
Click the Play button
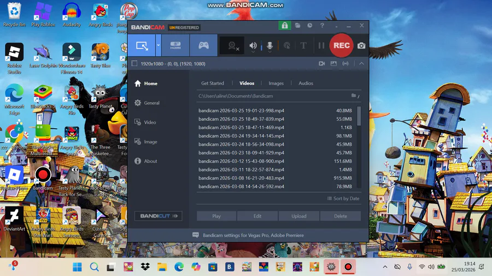coord(216,216)
